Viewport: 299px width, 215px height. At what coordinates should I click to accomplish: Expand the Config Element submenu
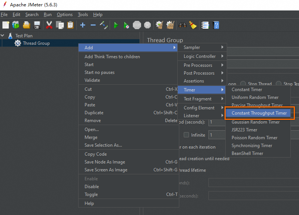pyautogui.click(x=202, y=108)
